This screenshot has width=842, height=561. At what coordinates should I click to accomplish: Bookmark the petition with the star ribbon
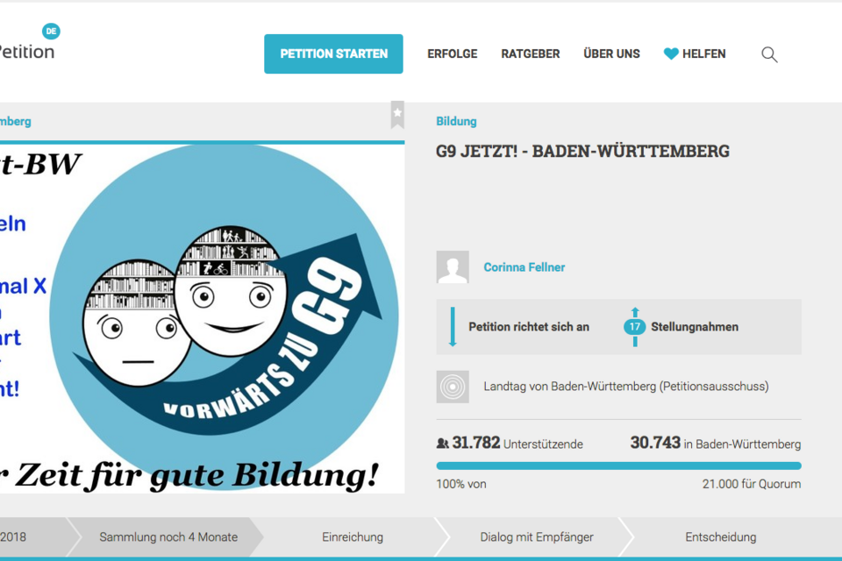[x=397, y=115]
